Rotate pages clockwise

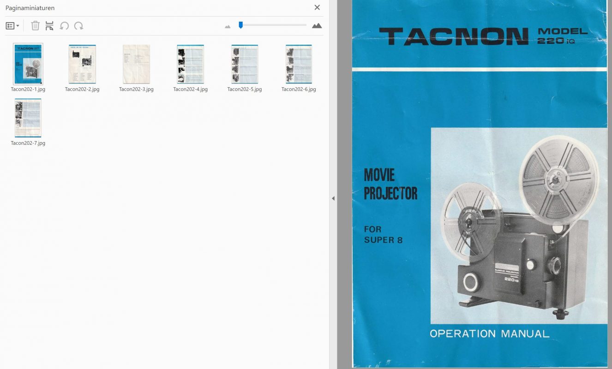tap(79, 26)
